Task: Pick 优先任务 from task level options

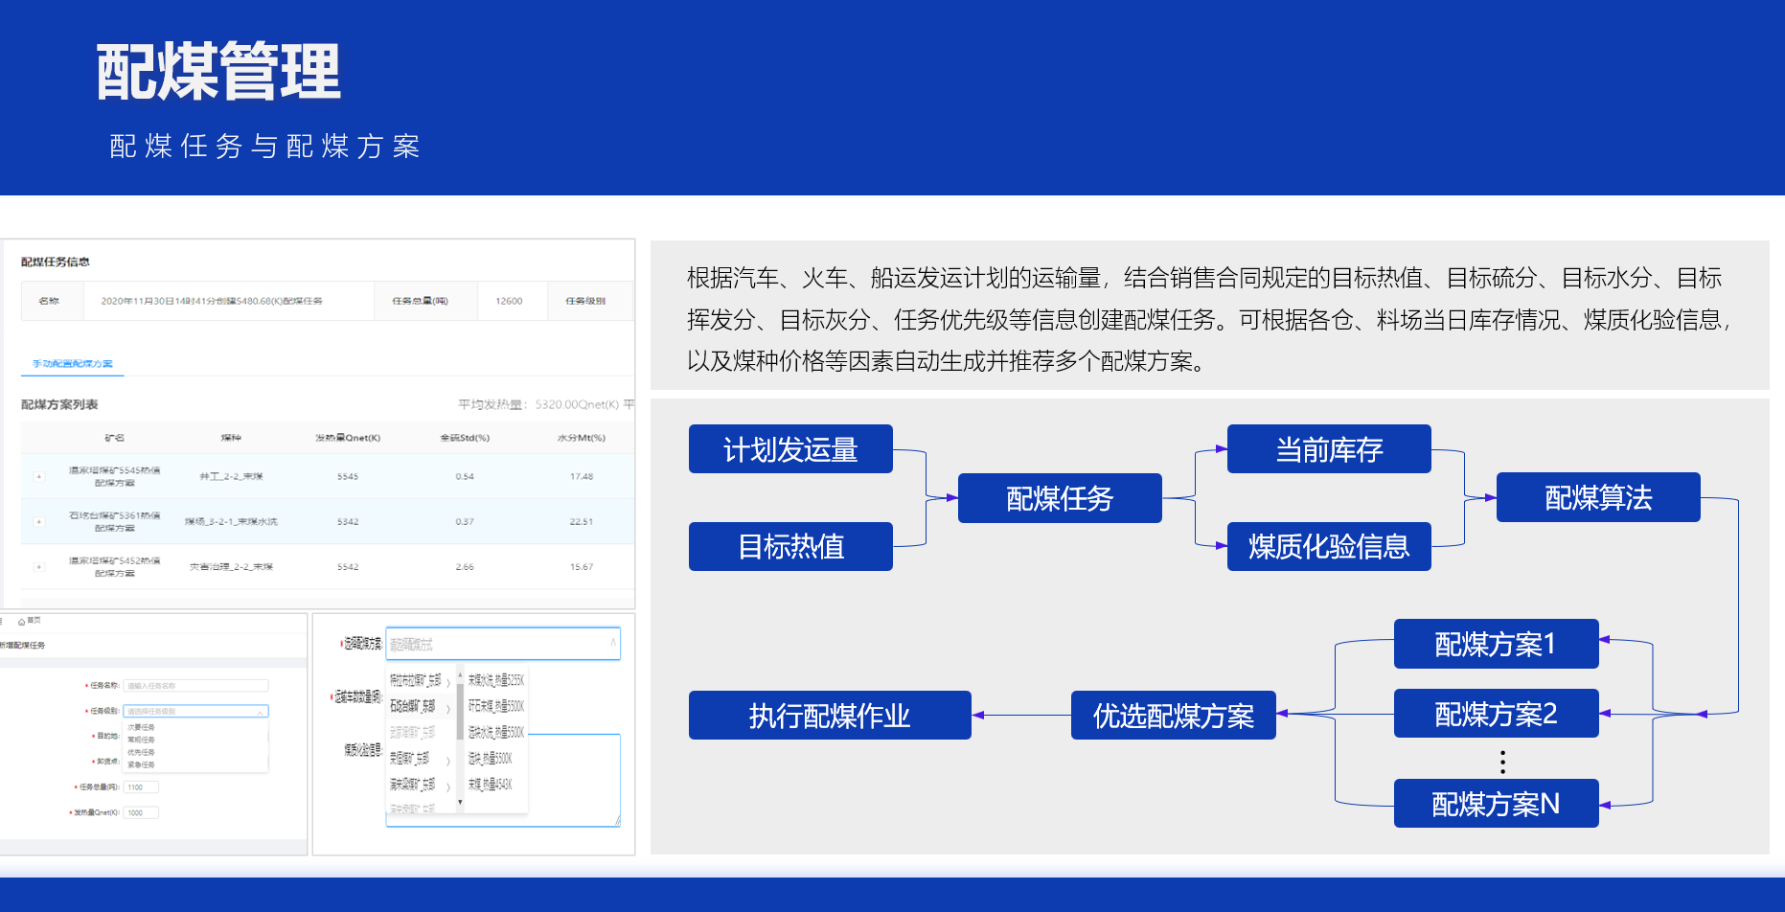Action: 142,752
